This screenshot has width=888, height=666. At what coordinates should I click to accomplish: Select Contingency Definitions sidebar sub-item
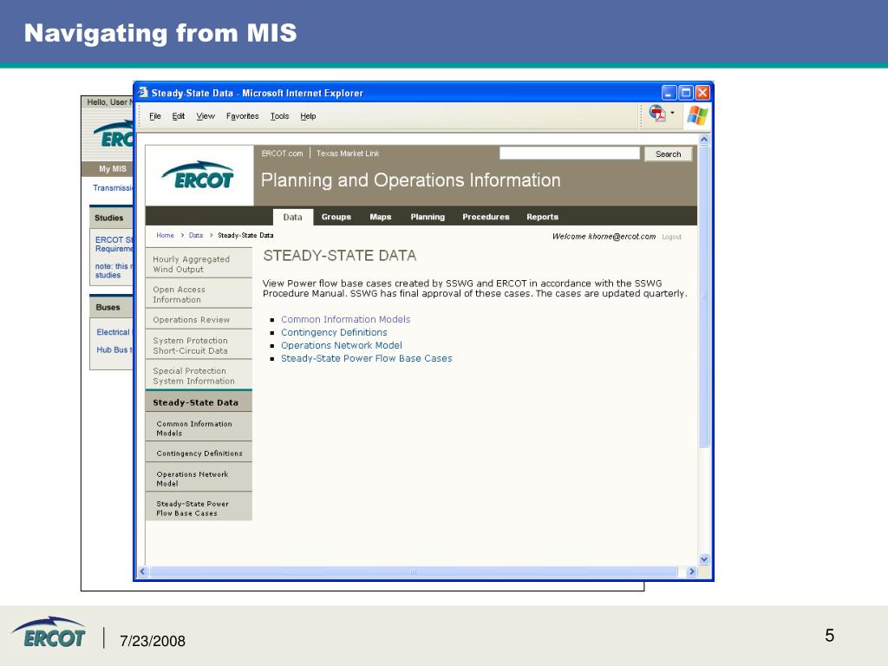[199, 453]
